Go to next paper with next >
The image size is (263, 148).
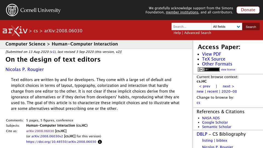pyautogui.click(x=228, y=86)
